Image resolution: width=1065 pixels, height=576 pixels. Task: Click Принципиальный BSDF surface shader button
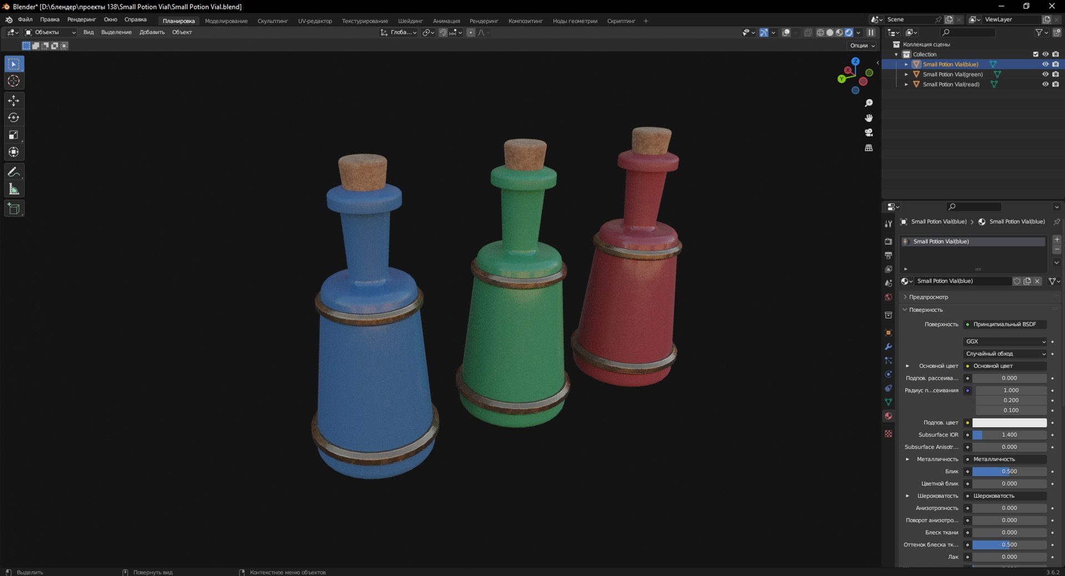(1005, 324)
